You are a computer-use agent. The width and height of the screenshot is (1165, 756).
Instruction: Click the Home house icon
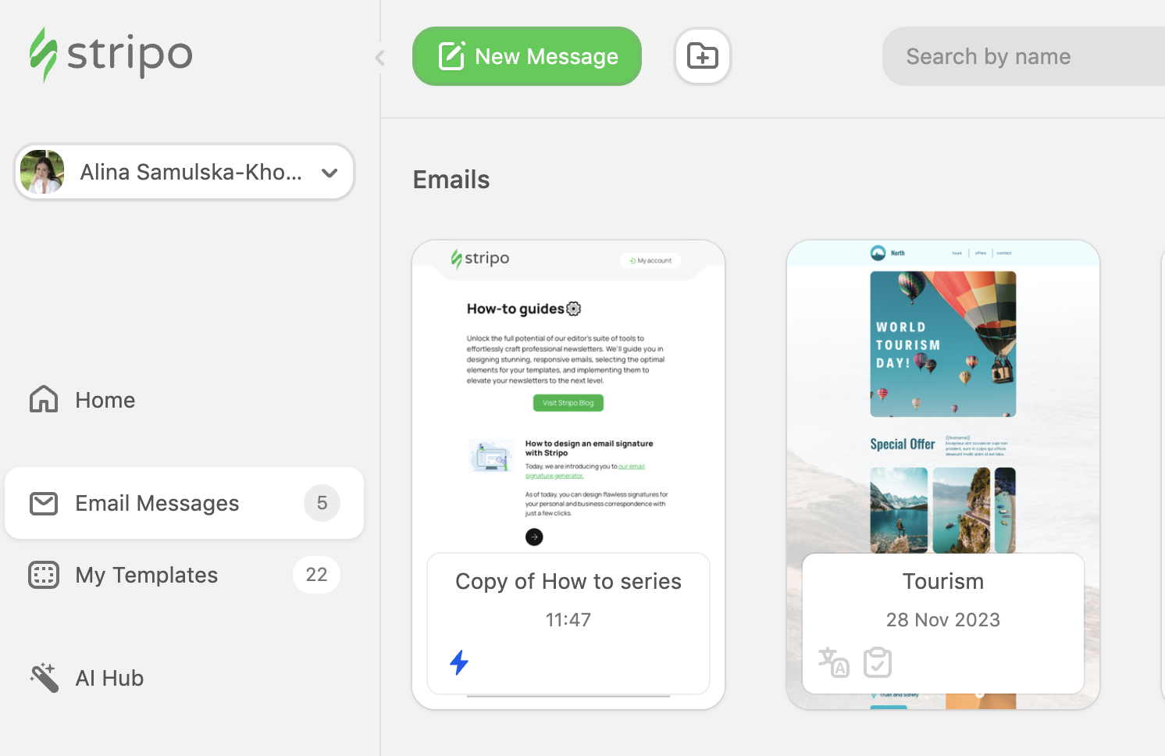44,399
